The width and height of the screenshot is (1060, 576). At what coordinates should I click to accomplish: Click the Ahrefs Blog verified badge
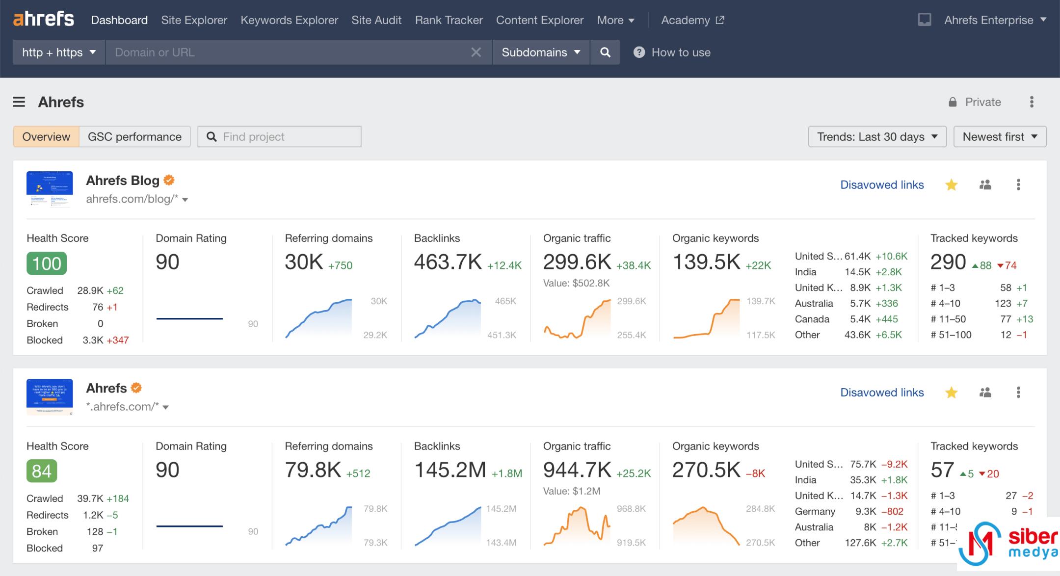point(169,180)
